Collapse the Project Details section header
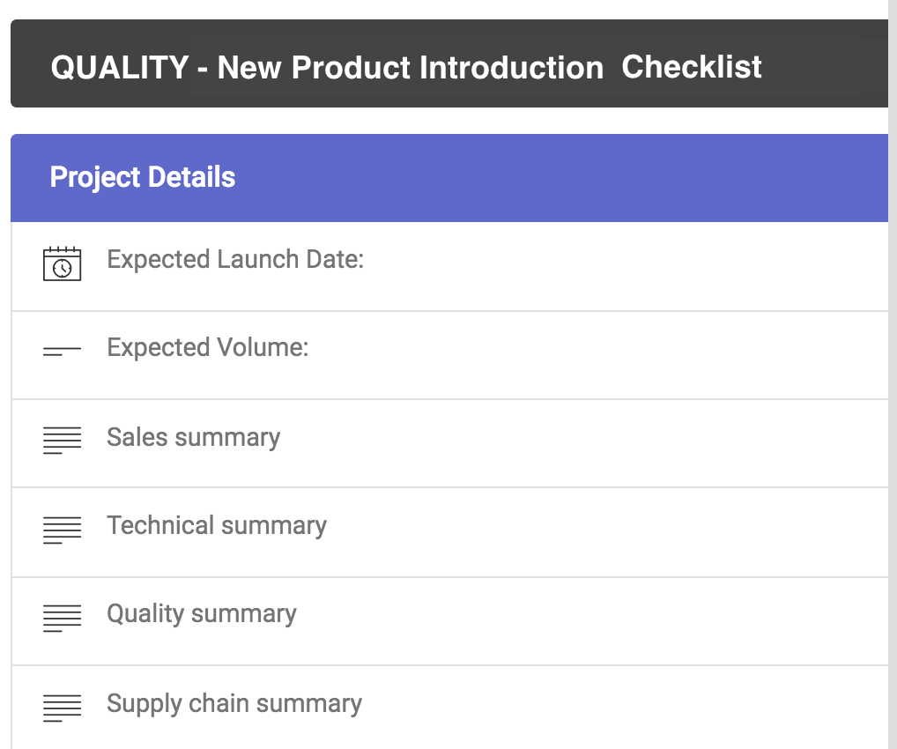Screen dimensions: 897x749 click(x=143, y=177)
